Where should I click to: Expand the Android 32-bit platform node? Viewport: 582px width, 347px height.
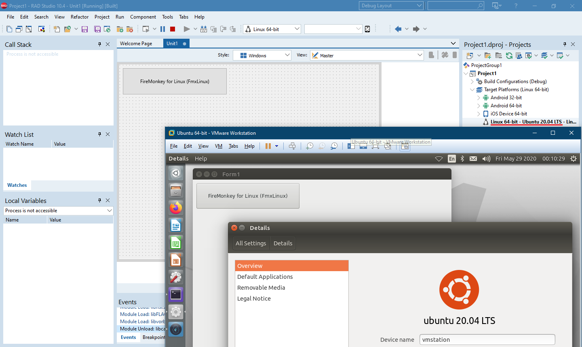click(479, 98)
